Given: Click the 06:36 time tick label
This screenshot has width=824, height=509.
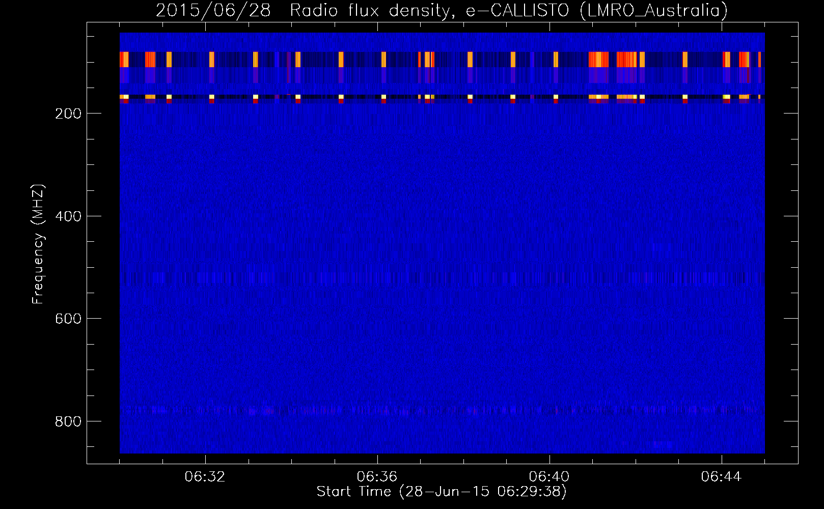Looking at the screenshot, I should (x=377, y=477).
